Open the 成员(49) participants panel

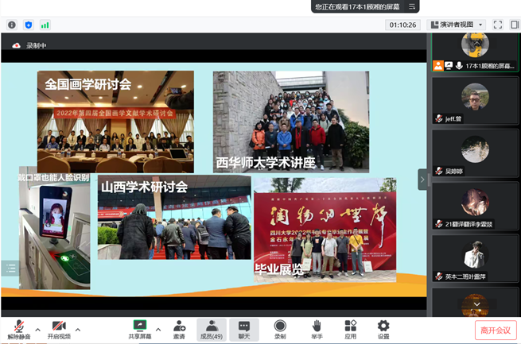tap(212, 330)
